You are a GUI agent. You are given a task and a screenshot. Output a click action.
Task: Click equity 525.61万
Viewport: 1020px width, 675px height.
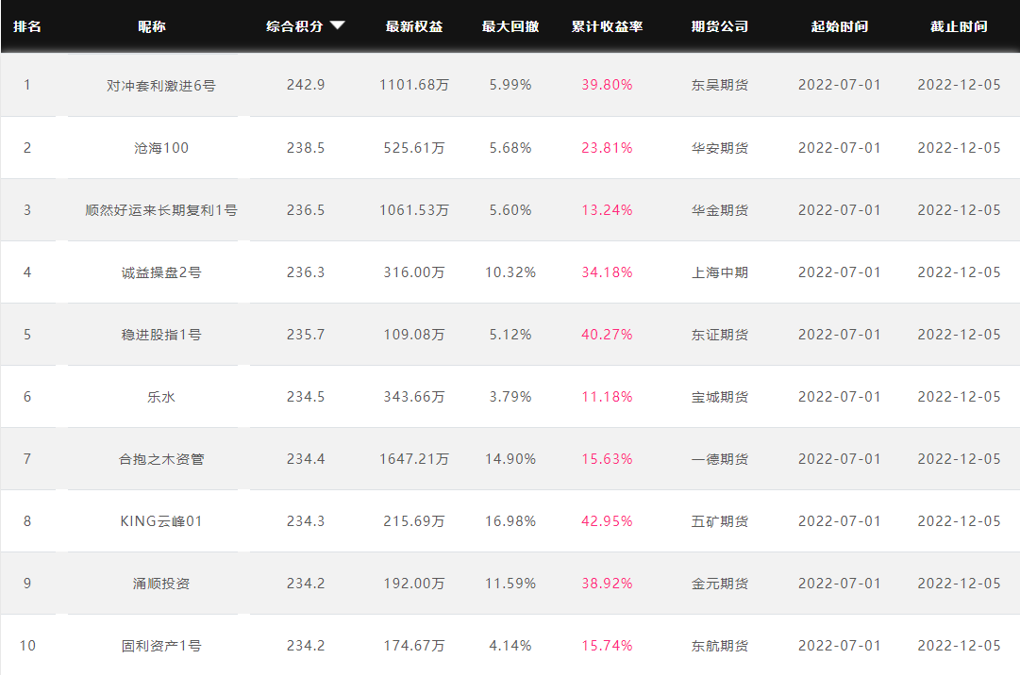click(414, 148)
